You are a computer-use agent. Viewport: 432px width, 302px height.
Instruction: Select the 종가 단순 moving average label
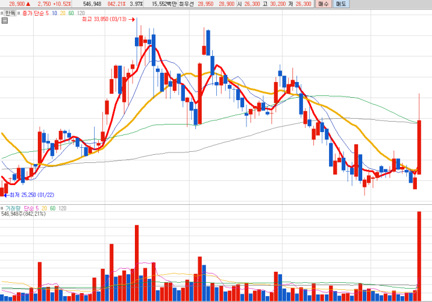point(33,13)
